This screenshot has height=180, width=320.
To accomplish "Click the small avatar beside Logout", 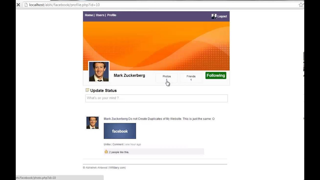I will [214, 16].
